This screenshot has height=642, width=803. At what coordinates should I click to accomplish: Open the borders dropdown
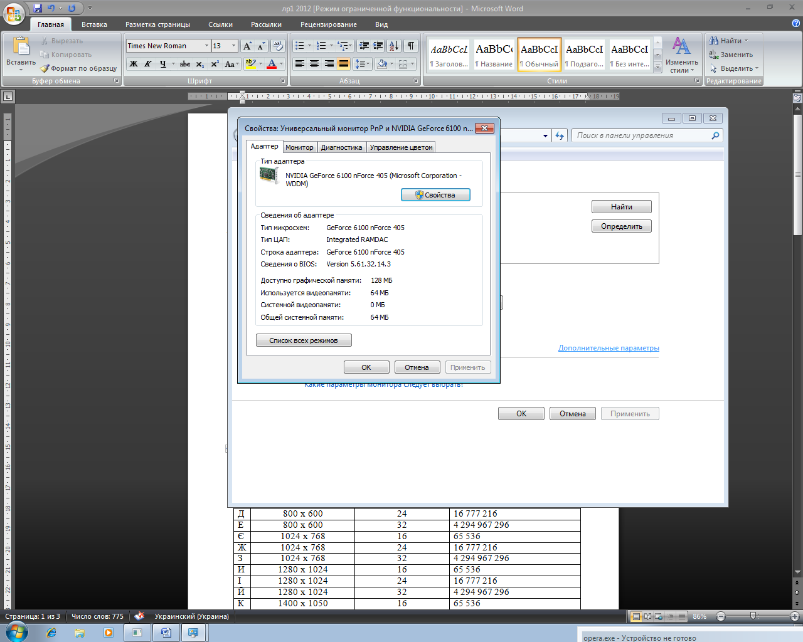[x=412, y=64]
